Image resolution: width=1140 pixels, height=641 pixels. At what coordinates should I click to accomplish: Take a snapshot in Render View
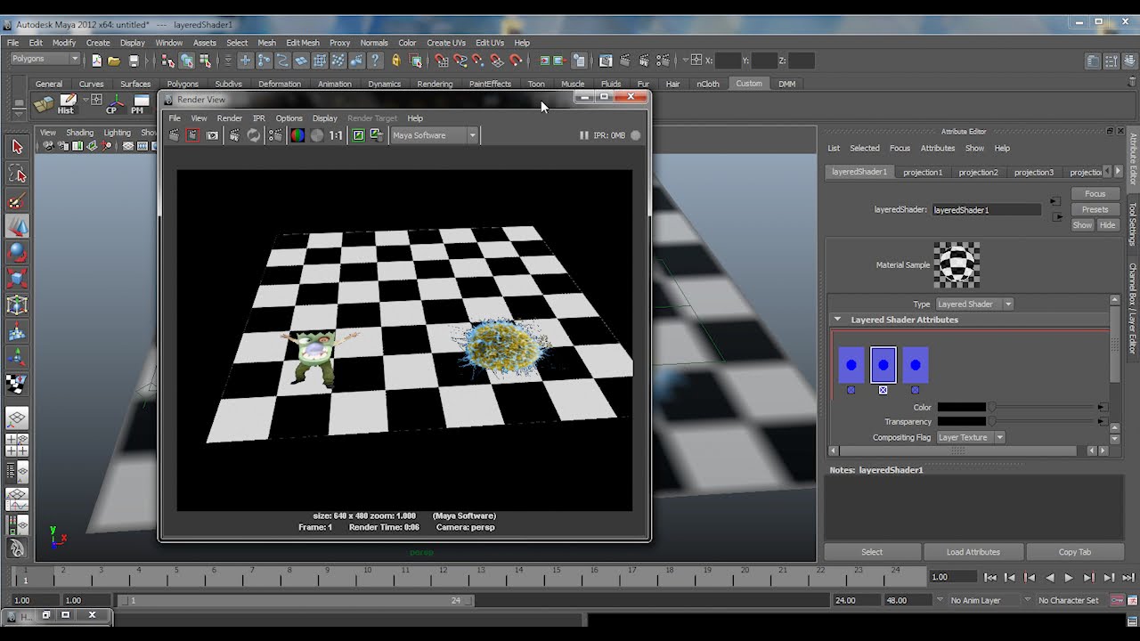(x=213, y=135)
